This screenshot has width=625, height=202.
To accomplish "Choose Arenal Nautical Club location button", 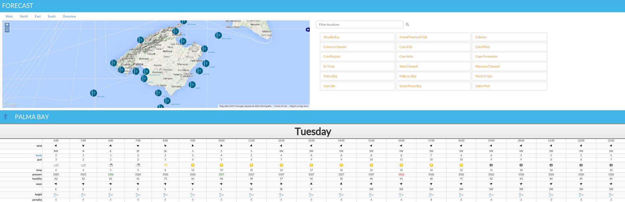I will click(434, 37).
